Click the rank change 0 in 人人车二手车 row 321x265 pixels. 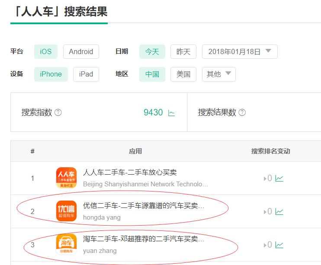(x=270, y=178)
